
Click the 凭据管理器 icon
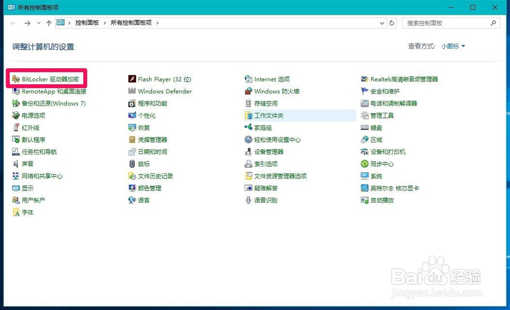132,140
